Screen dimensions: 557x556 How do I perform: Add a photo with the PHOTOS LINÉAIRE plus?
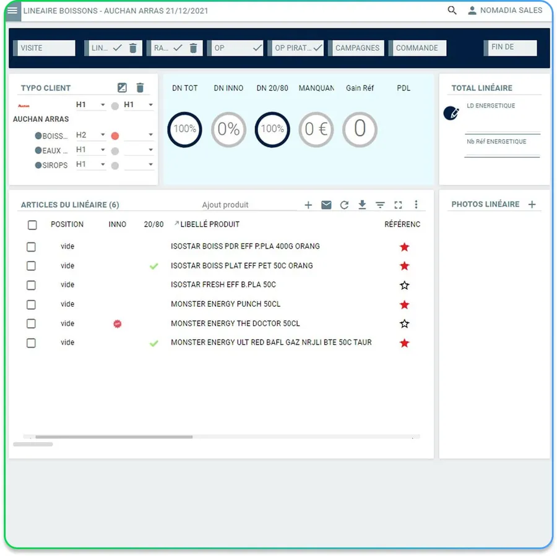coord(532,205)
